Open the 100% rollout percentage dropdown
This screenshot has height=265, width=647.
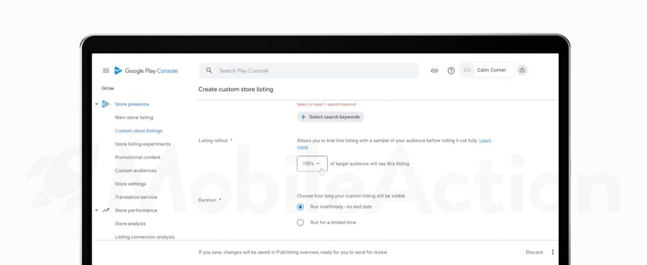pyautogui.click(x=312, y=164)
